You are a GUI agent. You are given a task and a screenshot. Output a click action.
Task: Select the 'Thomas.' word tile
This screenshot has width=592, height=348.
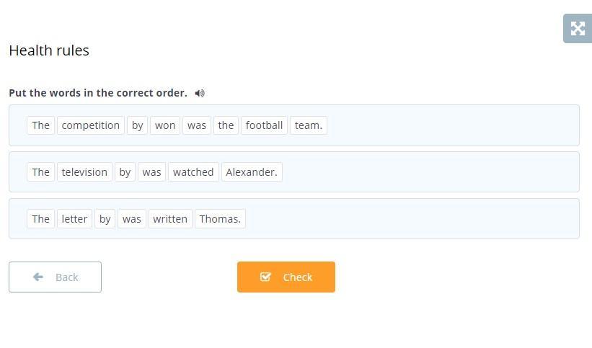coord(220,219)
